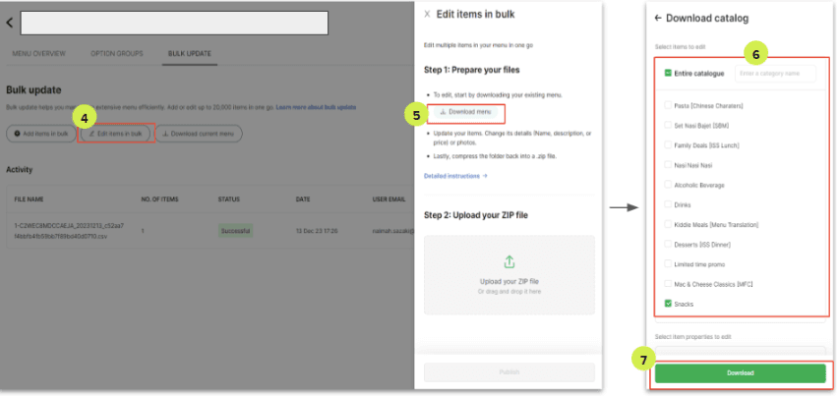Select the Alcoholic Beverage checkbox
837x396 pixels.
(x=668, y=185)
